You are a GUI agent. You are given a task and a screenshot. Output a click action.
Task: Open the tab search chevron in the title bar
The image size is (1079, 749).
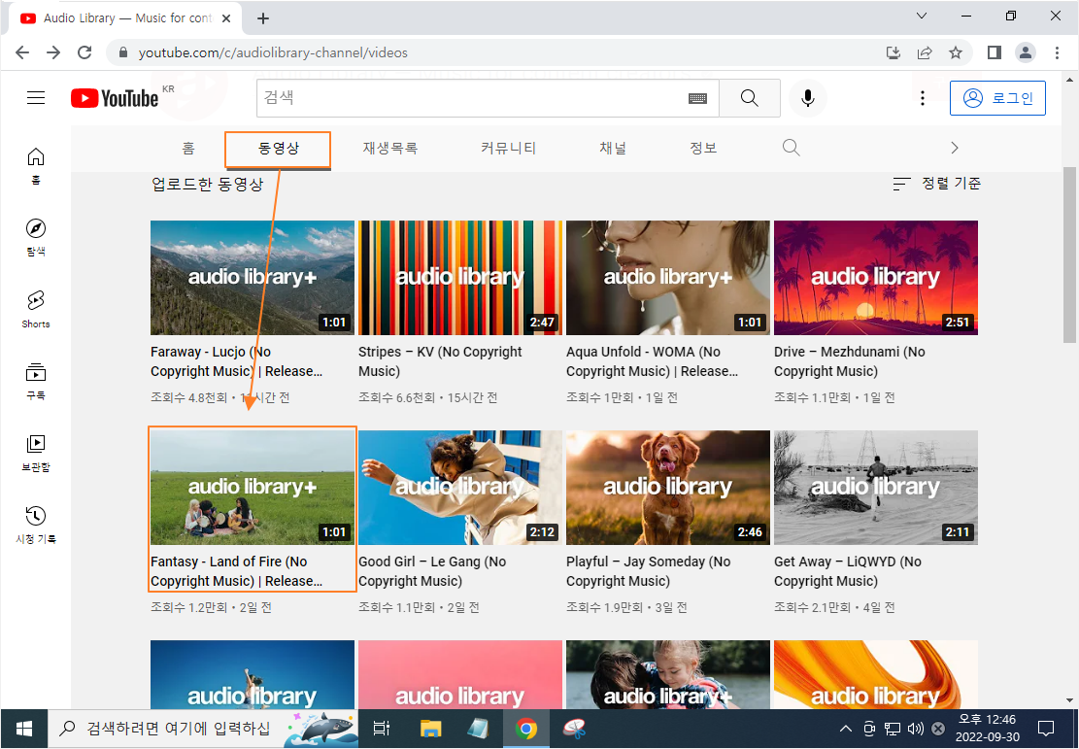tap(922, 16)
